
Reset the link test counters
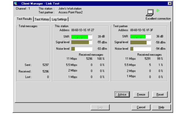point(160,95)
